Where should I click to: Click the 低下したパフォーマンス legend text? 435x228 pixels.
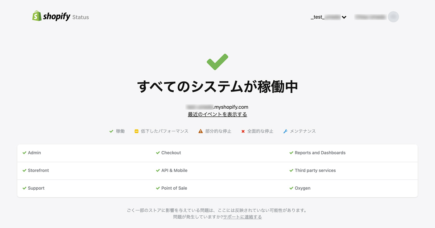click(165, 131)
